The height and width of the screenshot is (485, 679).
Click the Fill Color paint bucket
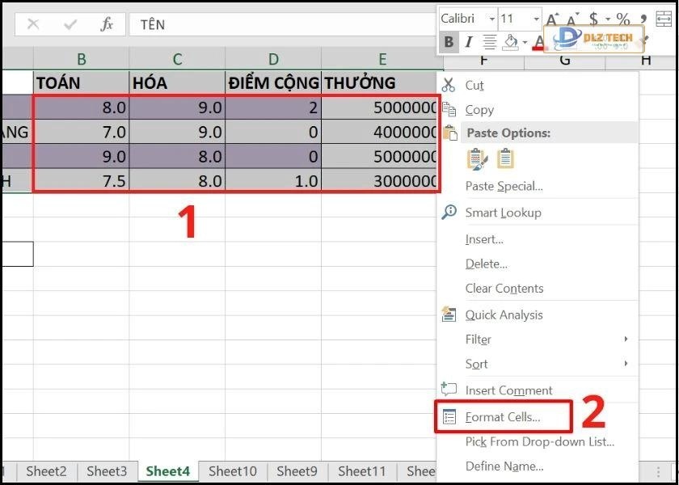510,42
